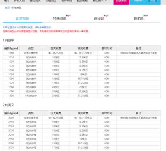Click the 每一位2.5快豆 day price in row 1000

(56, 53)
